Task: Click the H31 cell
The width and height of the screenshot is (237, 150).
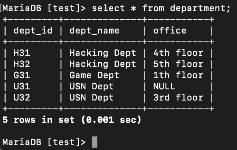Action: (x=22, y=53)
